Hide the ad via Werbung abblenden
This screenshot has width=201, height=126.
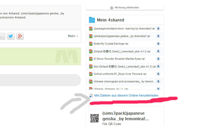(125, 8)
